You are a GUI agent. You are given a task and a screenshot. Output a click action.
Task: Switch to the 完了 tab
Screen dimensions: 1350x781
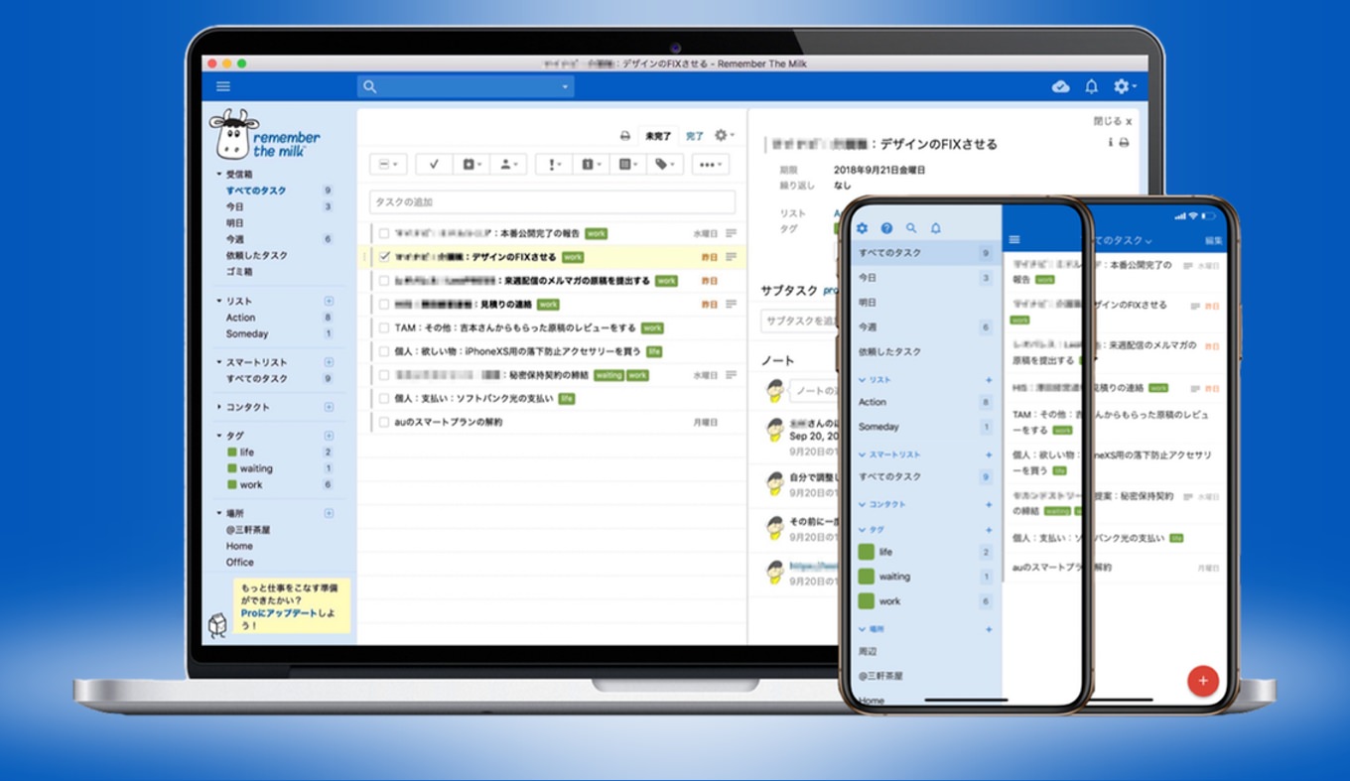(x=695, y=136)
